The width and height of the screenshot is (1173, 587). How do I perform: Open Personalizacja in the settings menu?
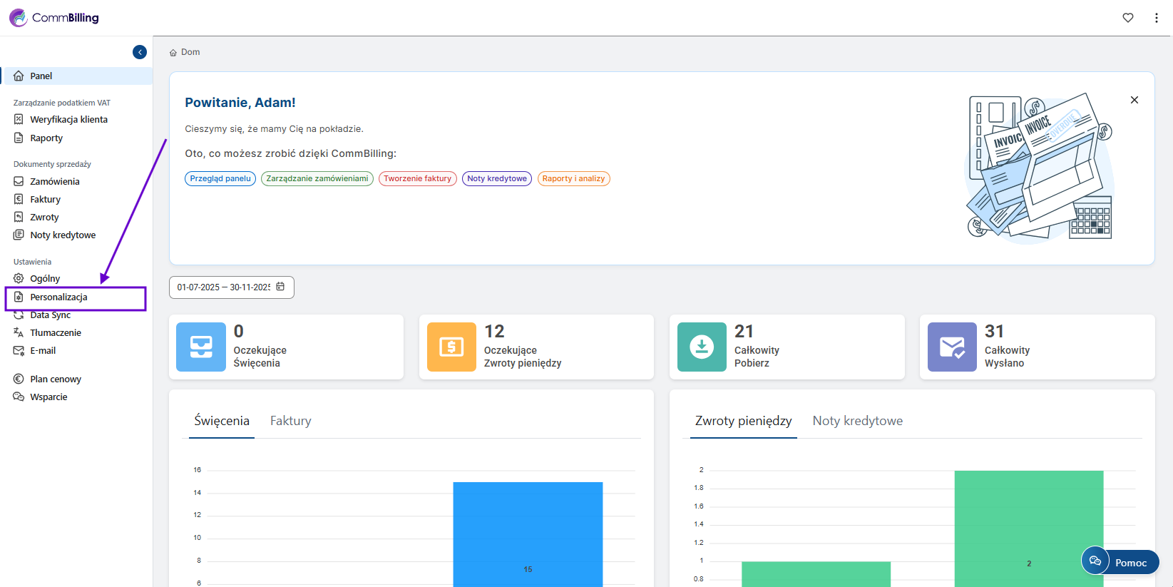58,297
